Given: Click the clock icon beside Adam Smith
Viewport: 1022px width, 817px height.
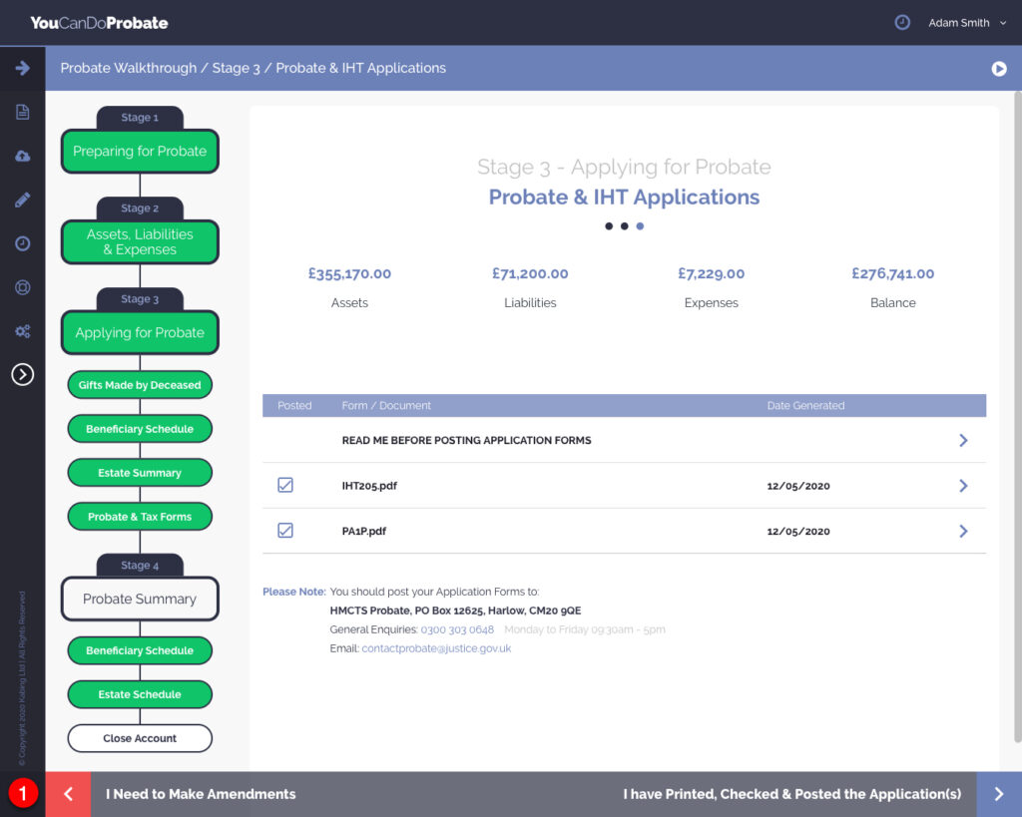Looking at the screenshot, I should (x=902, y=22).
